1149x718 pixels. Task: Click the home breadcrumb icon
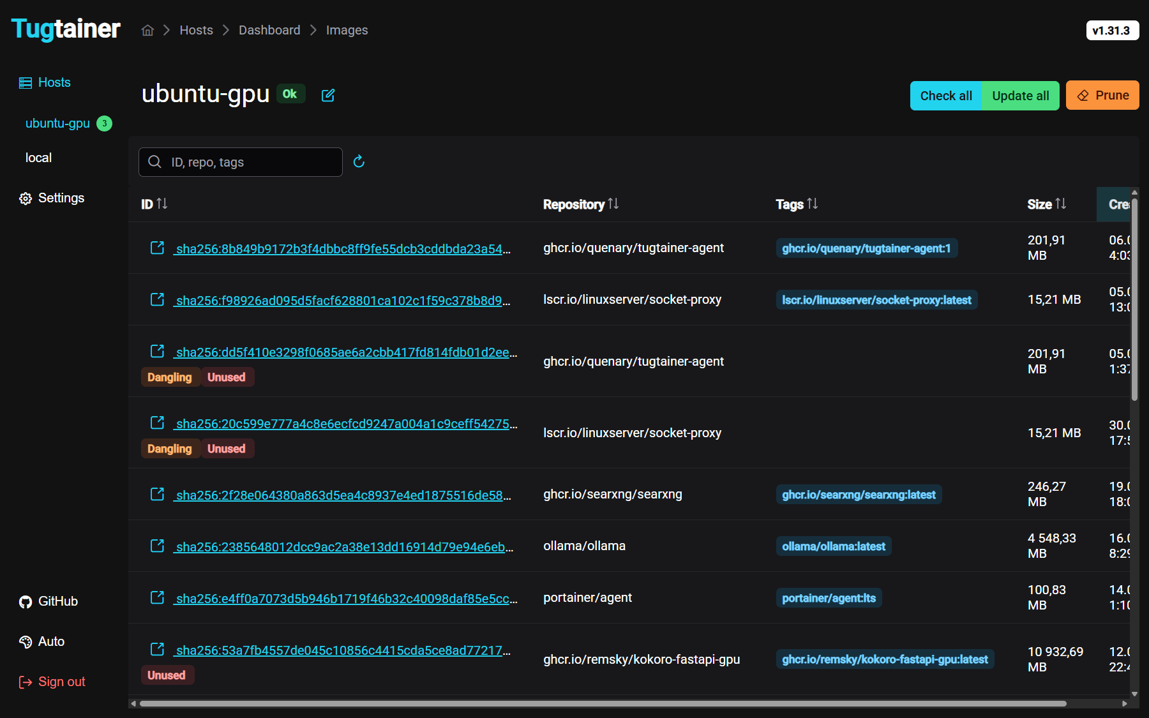tap(147, 30)
